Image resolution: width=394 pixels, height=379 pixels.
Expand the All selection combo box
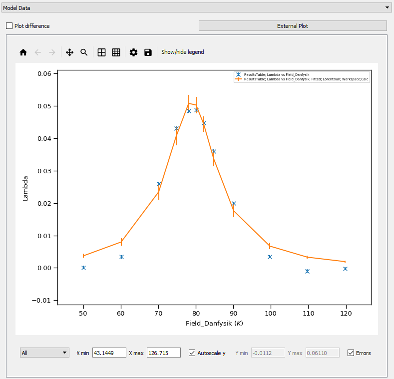coord(44,353)
